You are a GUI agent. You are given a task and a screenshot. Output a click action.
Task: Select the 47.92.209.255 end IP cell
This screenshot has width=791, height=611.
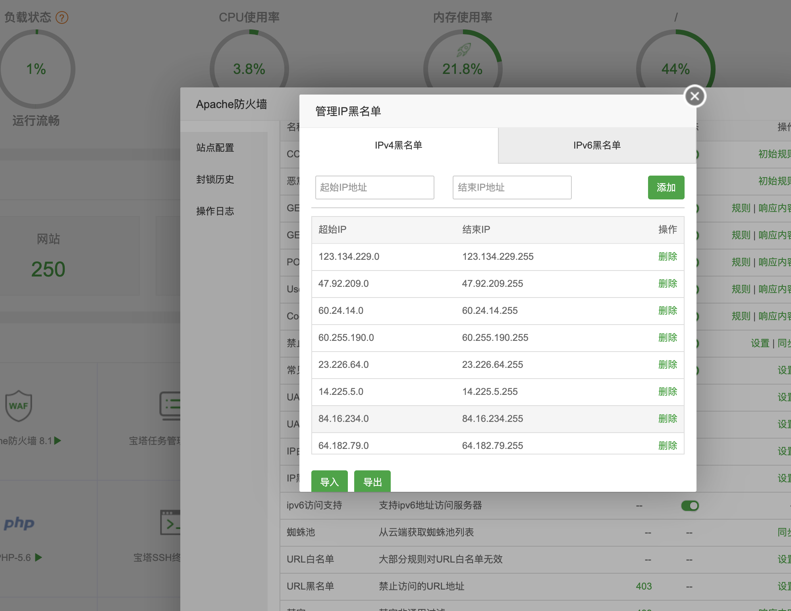[492, 284]
